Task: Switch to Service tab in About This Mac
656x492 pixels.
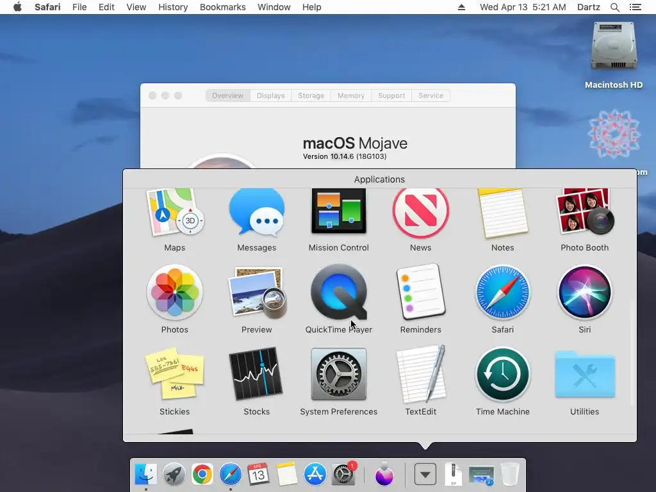Action: click(431, 95)
